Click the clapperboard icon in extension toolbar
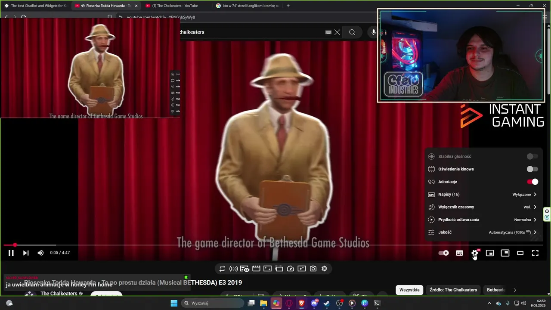The image size is (551, 310). point(256,269)
